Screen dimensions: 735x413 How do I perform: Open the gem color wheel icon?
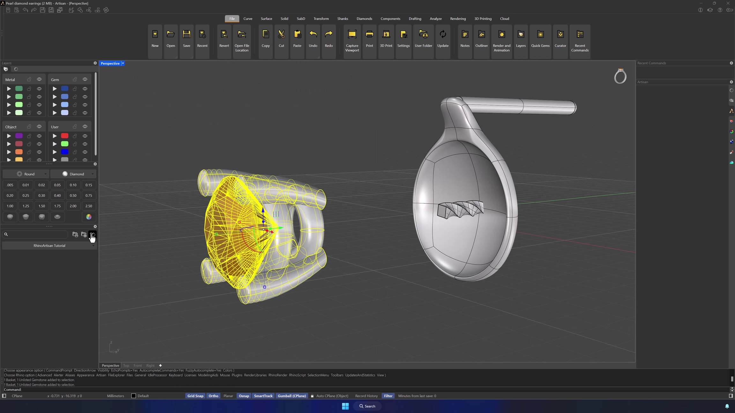89,217
